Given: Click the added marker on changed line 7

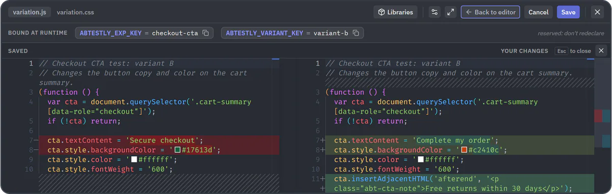Looking at the screenshot, I should (322, 141).
